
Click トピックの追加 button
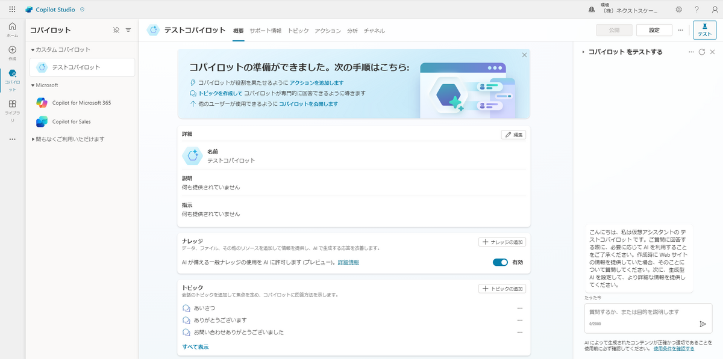[502, 289]
